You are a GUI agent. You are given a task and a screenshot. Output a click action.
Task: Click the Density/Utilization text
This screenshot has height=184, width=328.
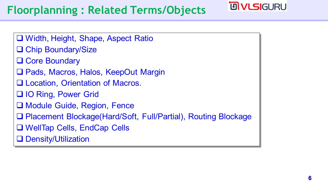57,139
